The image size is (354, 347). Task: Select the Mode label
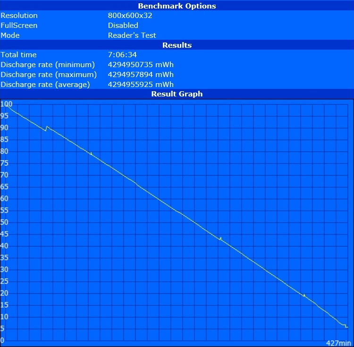pos(10,35)
